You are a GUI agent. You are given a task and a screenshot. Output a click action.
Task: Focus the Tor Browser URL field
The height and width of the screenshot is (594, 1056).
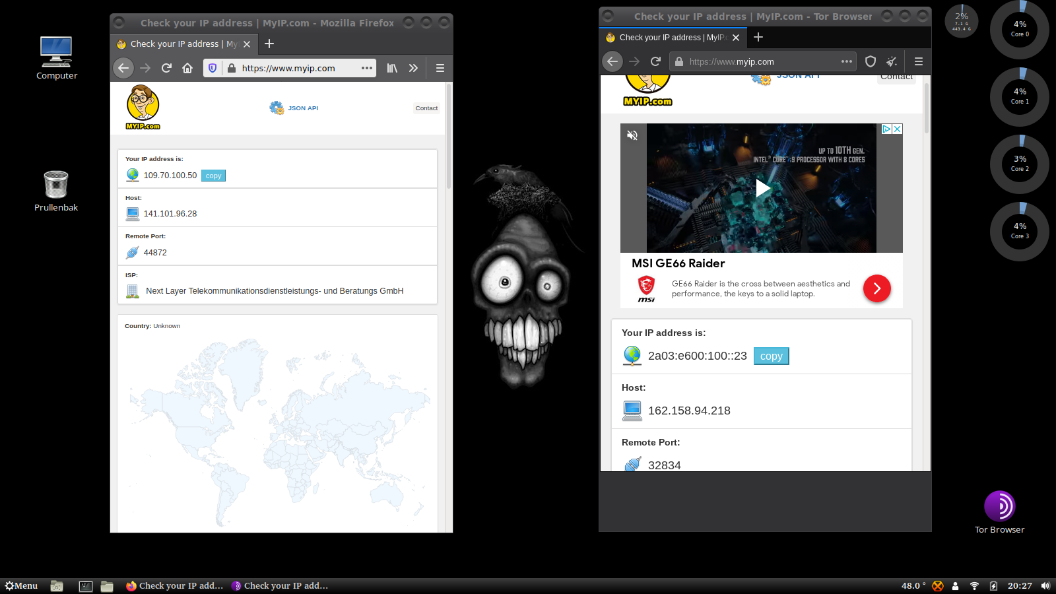(764, 61)
